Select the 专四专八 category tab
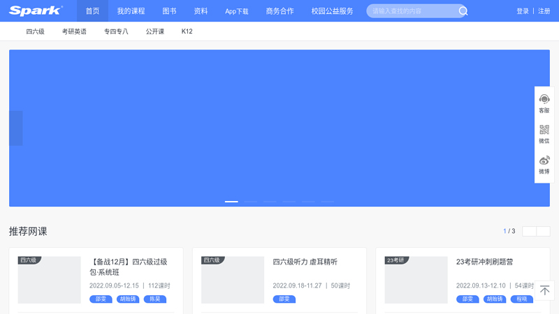Screen dimensions: 559x314 click(116, 31)
